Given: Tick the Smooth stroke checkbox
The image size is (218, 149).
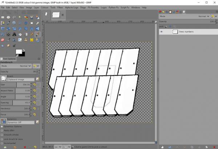Looking at the screenshot, I should click(x=2, y=134).
